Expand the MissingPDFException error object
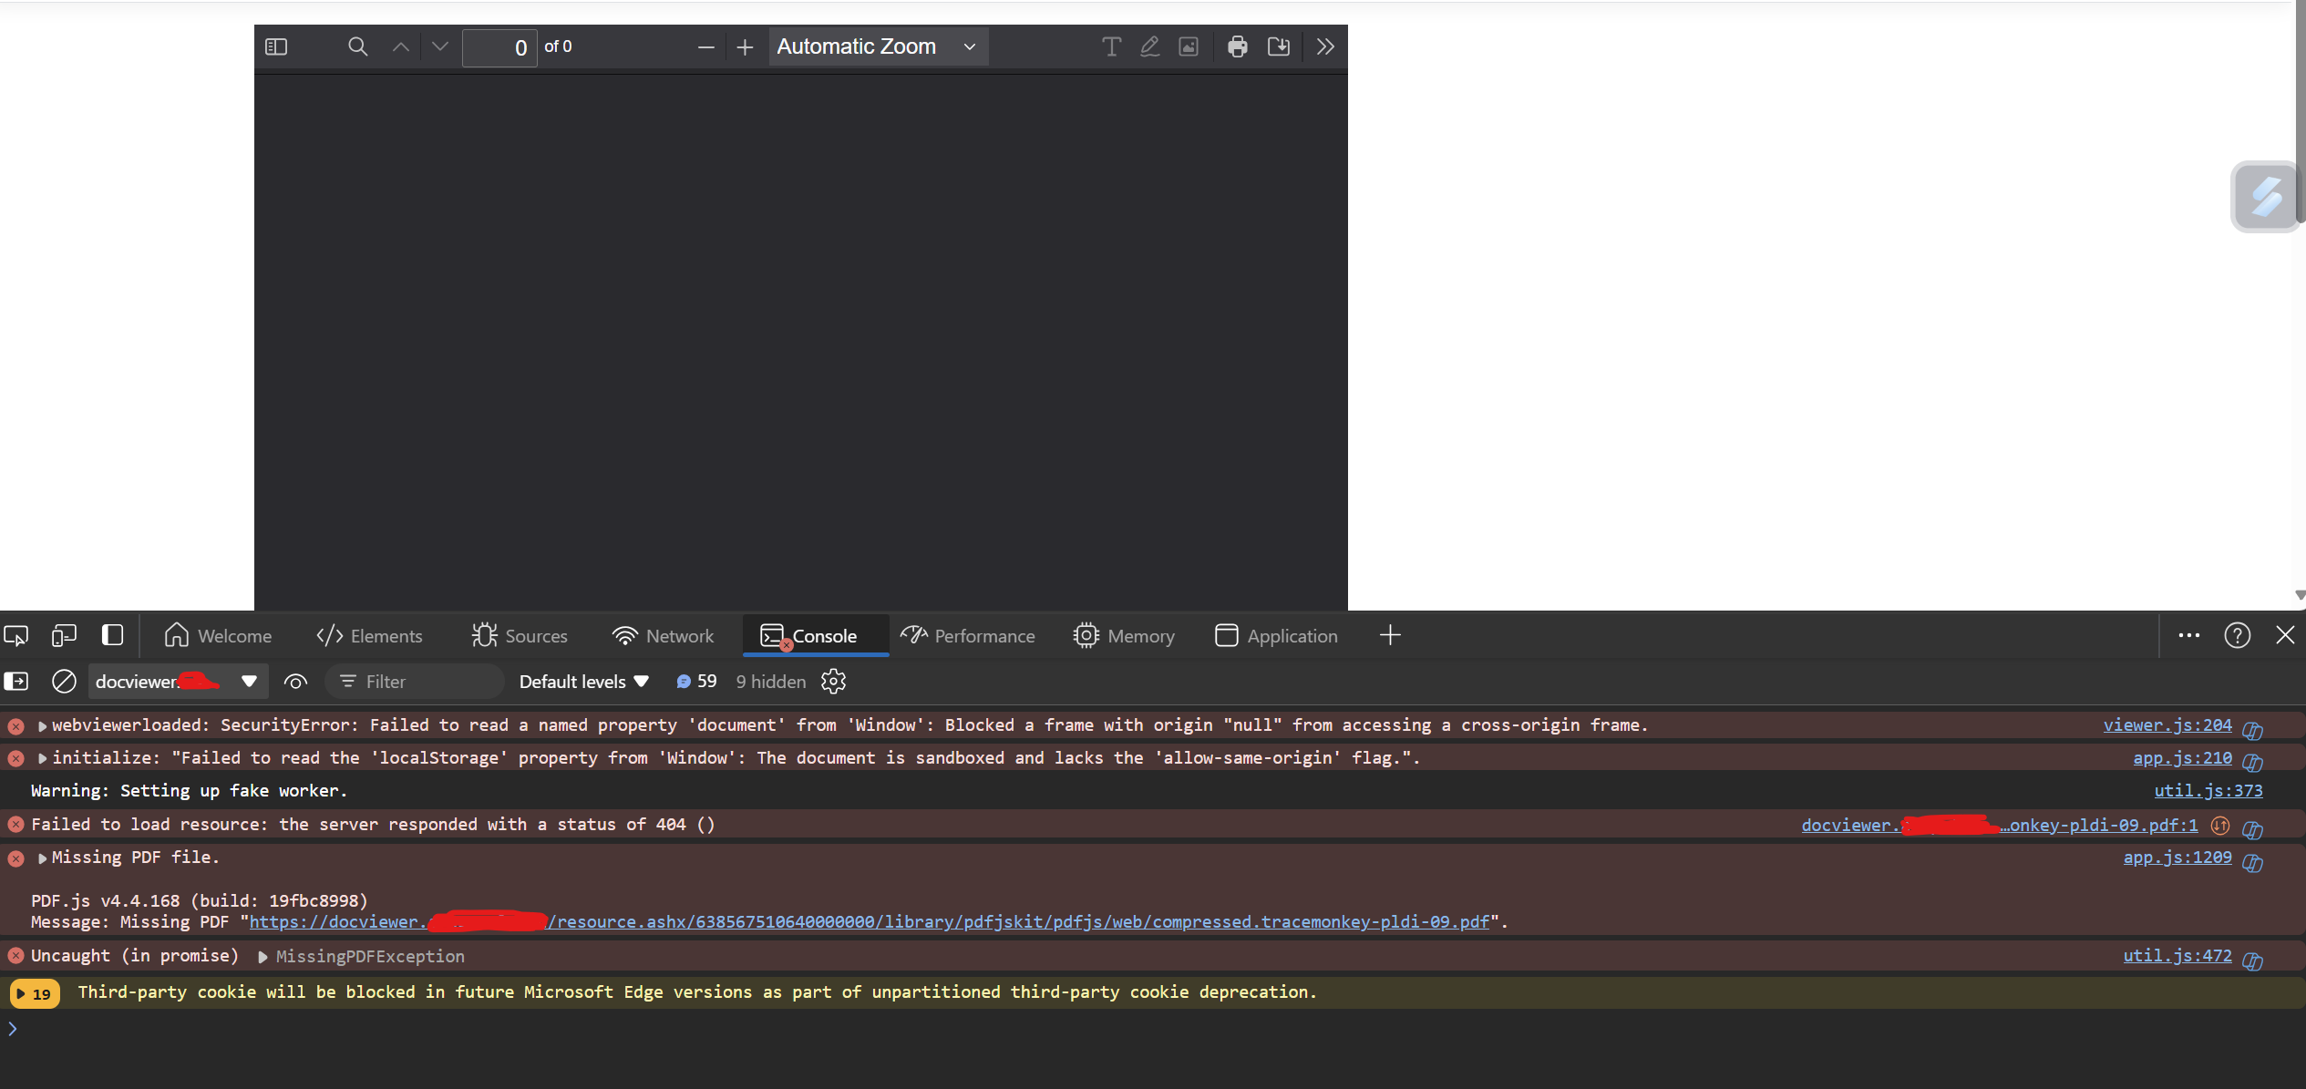The width and height of the screenshot is (2306, 1089). 263,957
